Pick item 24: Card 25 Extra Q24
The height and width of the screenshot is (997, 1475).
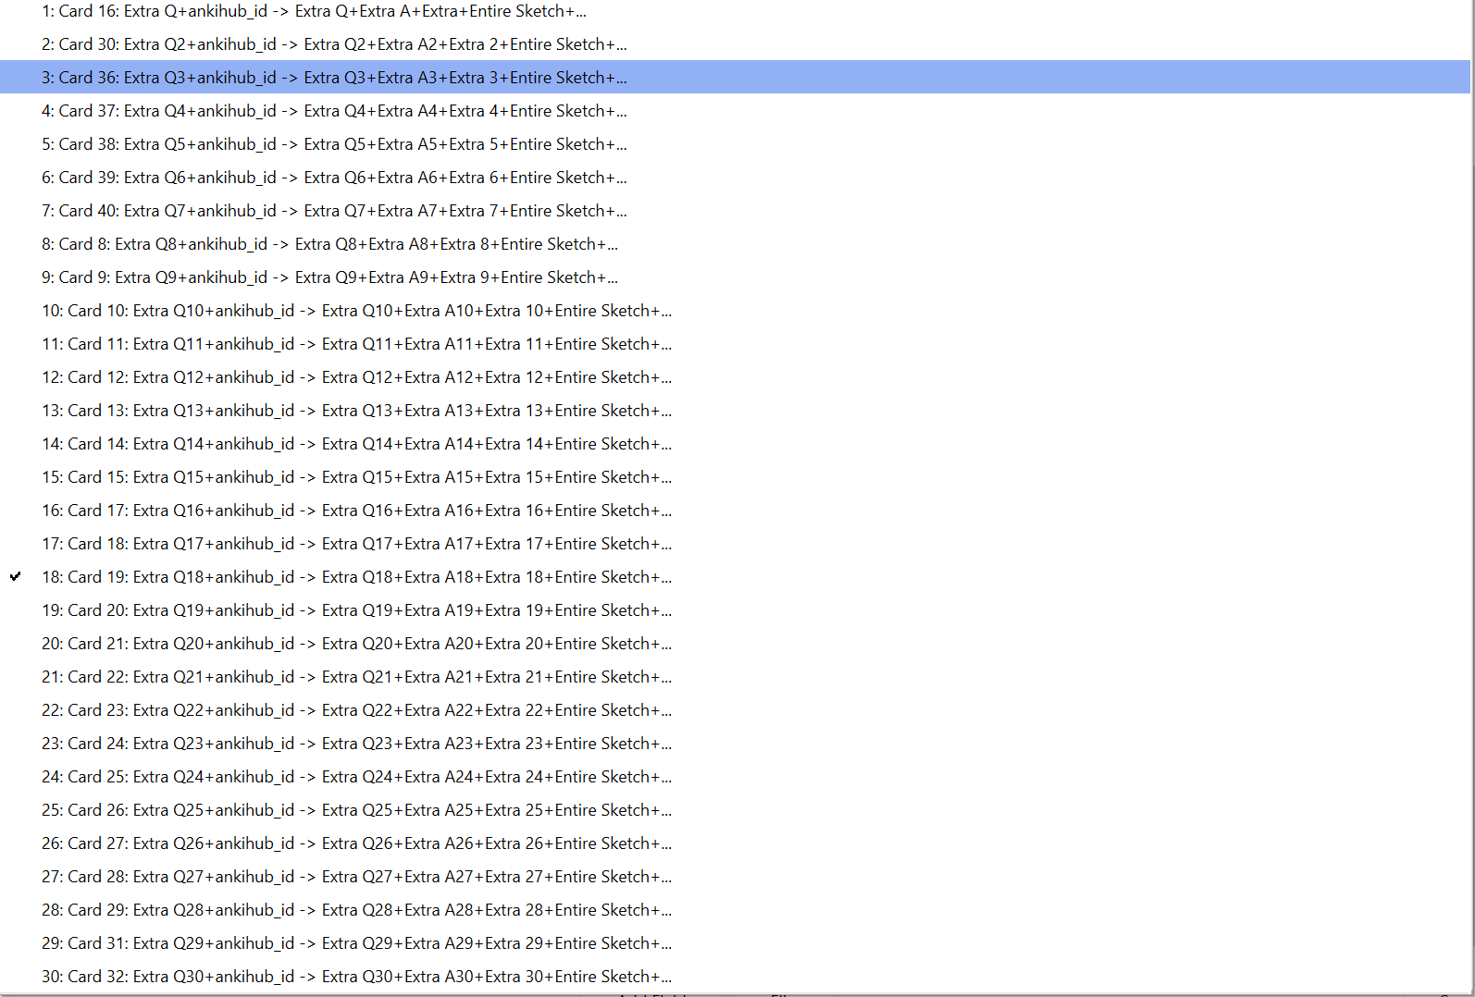pyautogui.click(x=356, y=777)
